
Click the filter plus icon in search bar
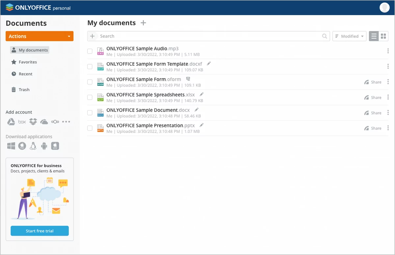click(92, 36)
